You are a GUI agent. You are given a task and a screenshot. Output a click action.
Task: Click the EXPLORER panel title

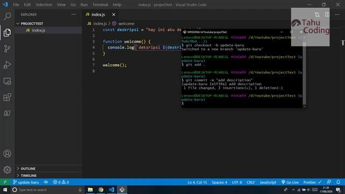pyautogui.click(x=29, y=15)
